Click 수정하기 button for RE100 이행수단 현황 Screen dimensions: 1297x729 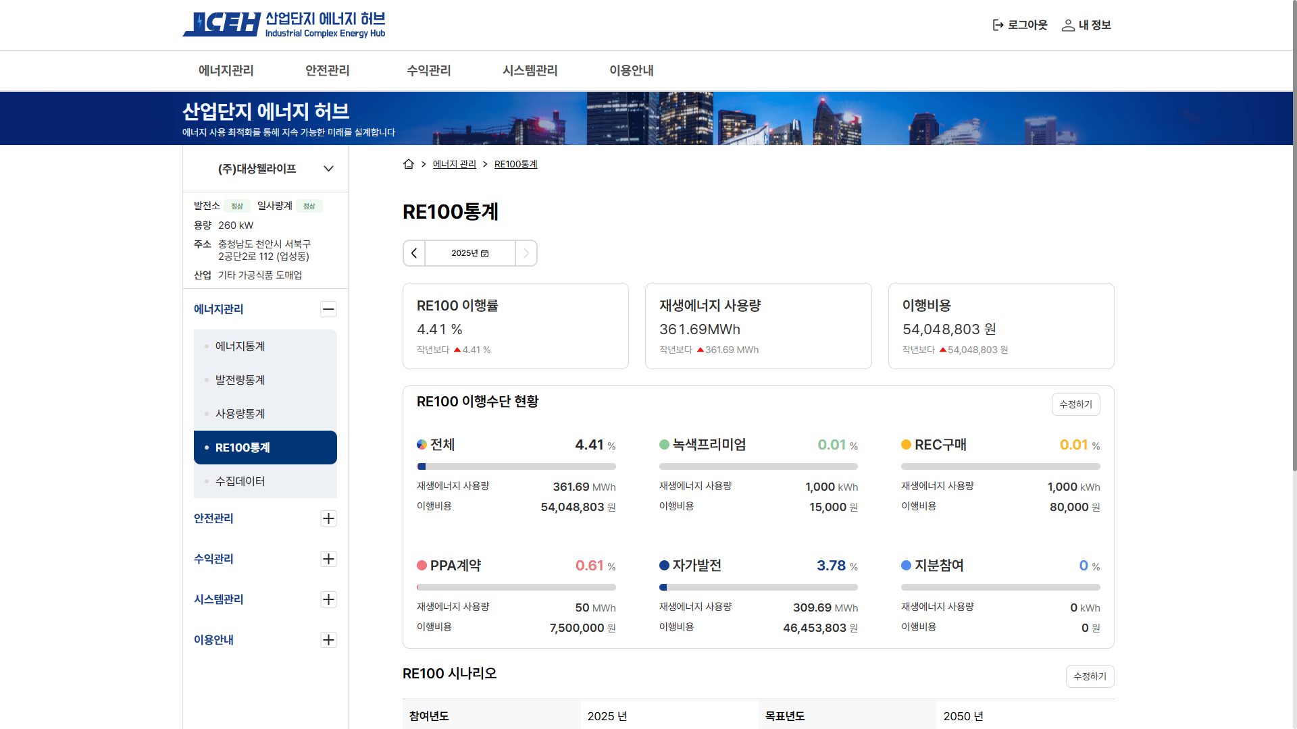tap(1075, 404)
